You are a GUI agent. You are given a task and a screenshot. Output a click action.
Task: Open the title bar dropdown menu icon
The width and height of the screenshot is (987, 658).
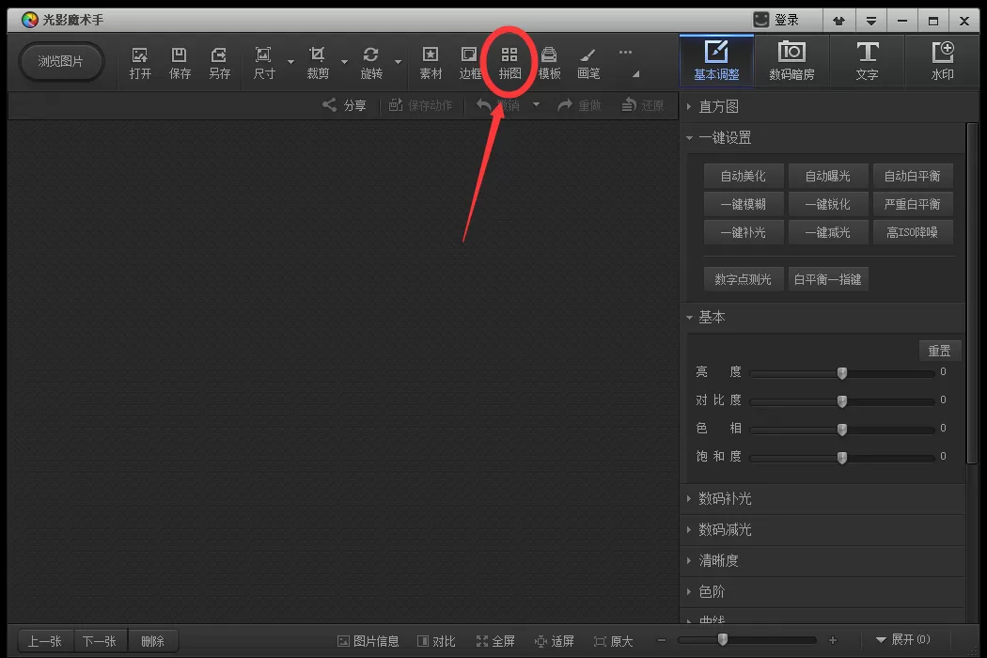[871, 21]
